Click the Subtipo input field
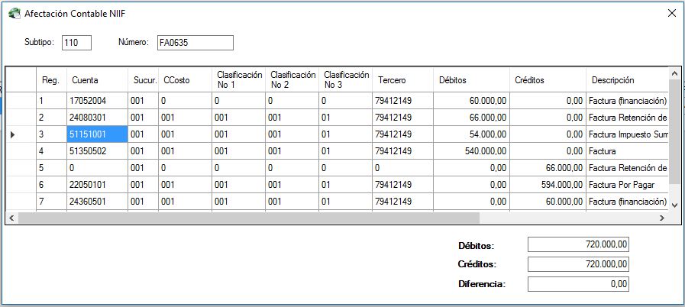This screenshot has width=685, height=307. point(76,43)
